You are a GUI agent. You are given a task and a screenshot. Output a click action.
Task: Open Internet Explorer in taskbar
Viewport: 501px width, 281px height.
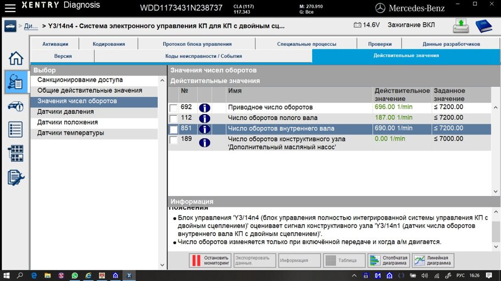pos(88,276)
